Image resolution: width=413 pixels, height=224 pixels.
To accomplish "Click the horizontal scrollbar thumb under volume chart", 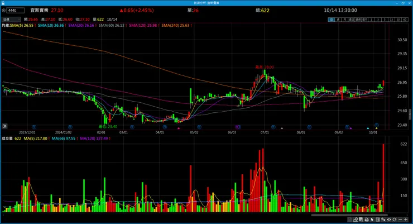I will [x=349, y=215].
